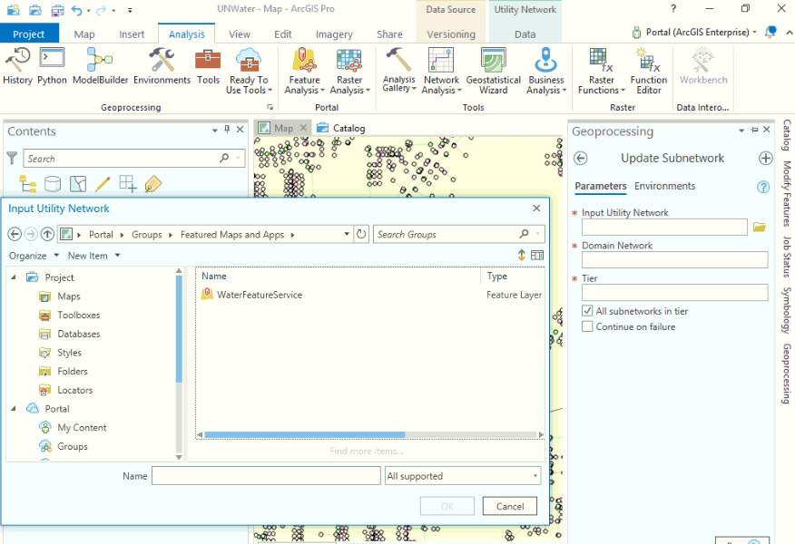
Task: Toggle sort order in browse dialog
Action: coord(521,256)
